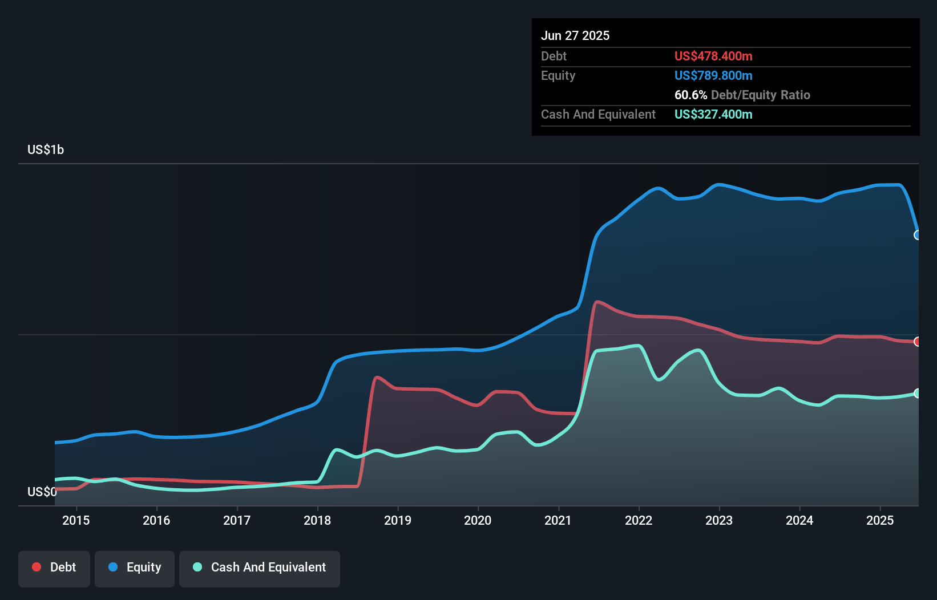Click the US$478.400m debt value
Image resolution: width=937 pixels, height=600 pixels.
(x=713, y=56)
